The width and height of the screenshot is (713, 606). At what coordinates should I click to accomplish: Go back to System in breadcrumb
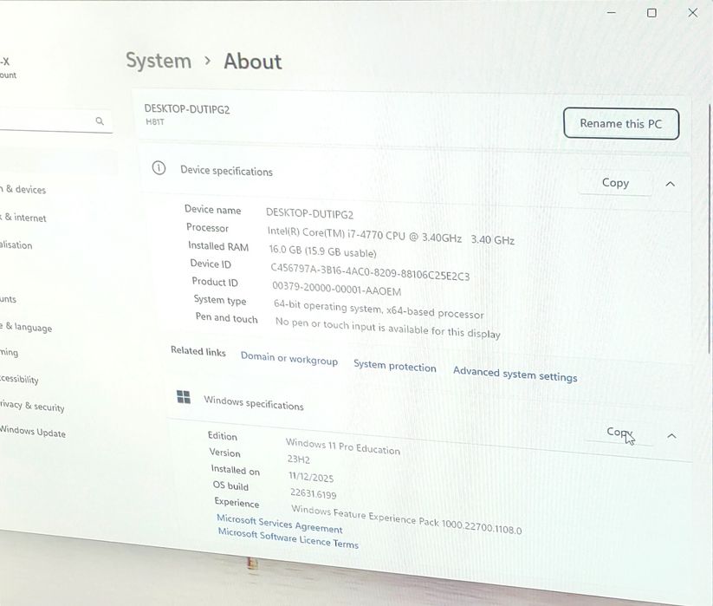coord(159,61)
